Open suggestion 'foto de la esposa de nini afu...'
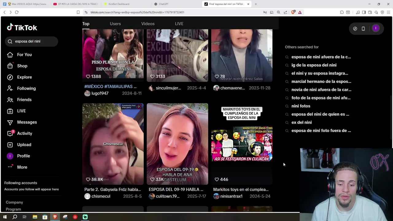 (321, 98)
